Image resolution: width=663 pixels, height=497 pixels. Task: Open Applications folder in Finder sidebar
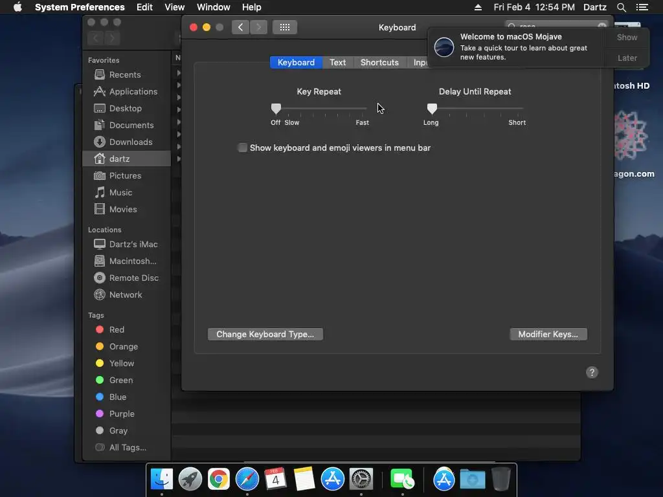click(133, 92)
